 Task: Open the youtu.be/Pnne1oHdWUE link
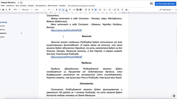point(66,57)
